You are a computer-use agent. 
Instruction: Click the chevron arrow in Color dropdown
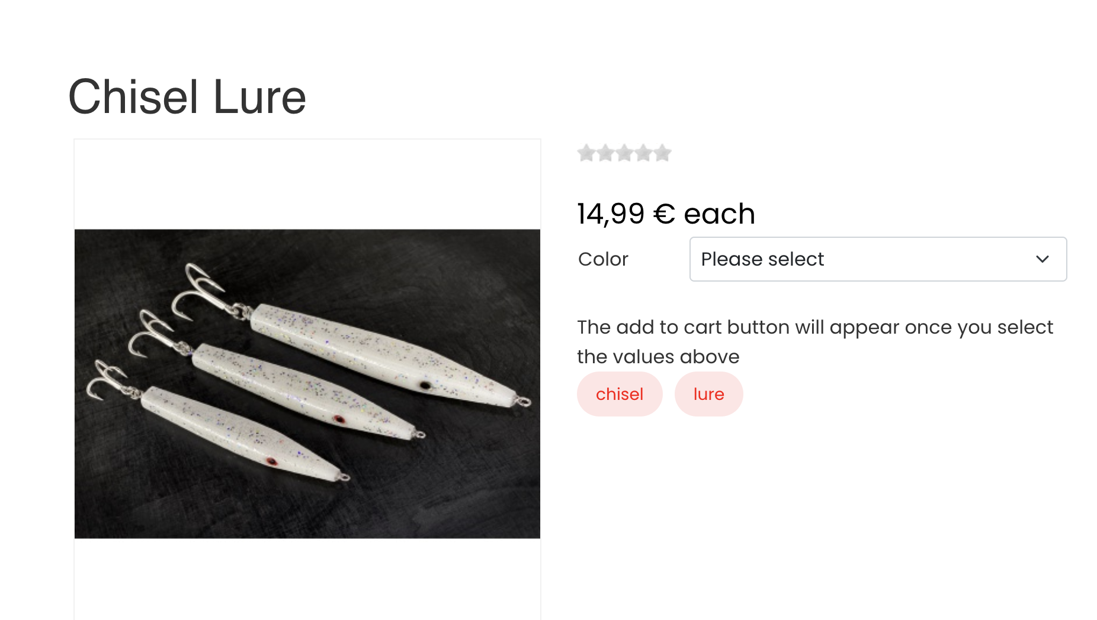point(1043,259)
